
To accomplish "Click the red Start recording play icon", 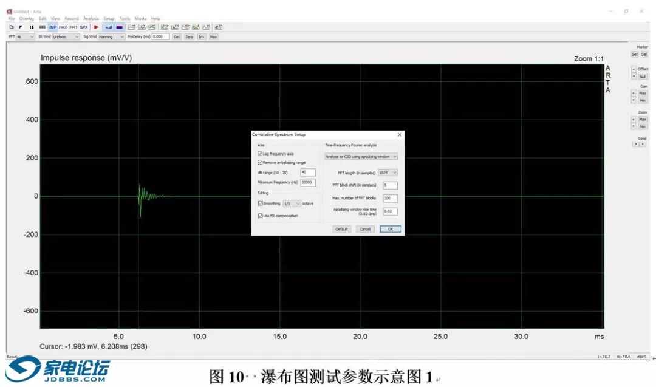I will 96,27.
